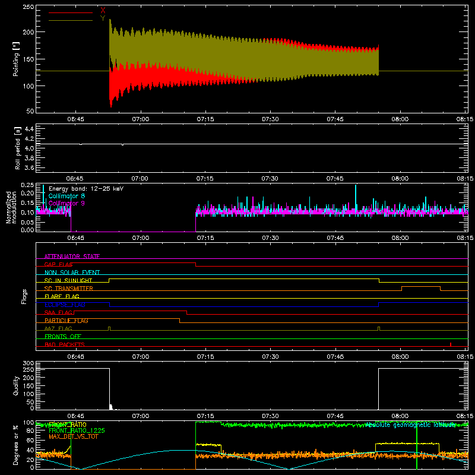This screenshot has width=475, height=475.
Task: Click the 150 tick on Pointing axis
Action: 28,59
